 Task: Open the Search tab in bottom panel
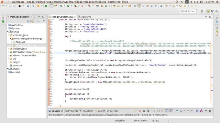tap(100, 111)
